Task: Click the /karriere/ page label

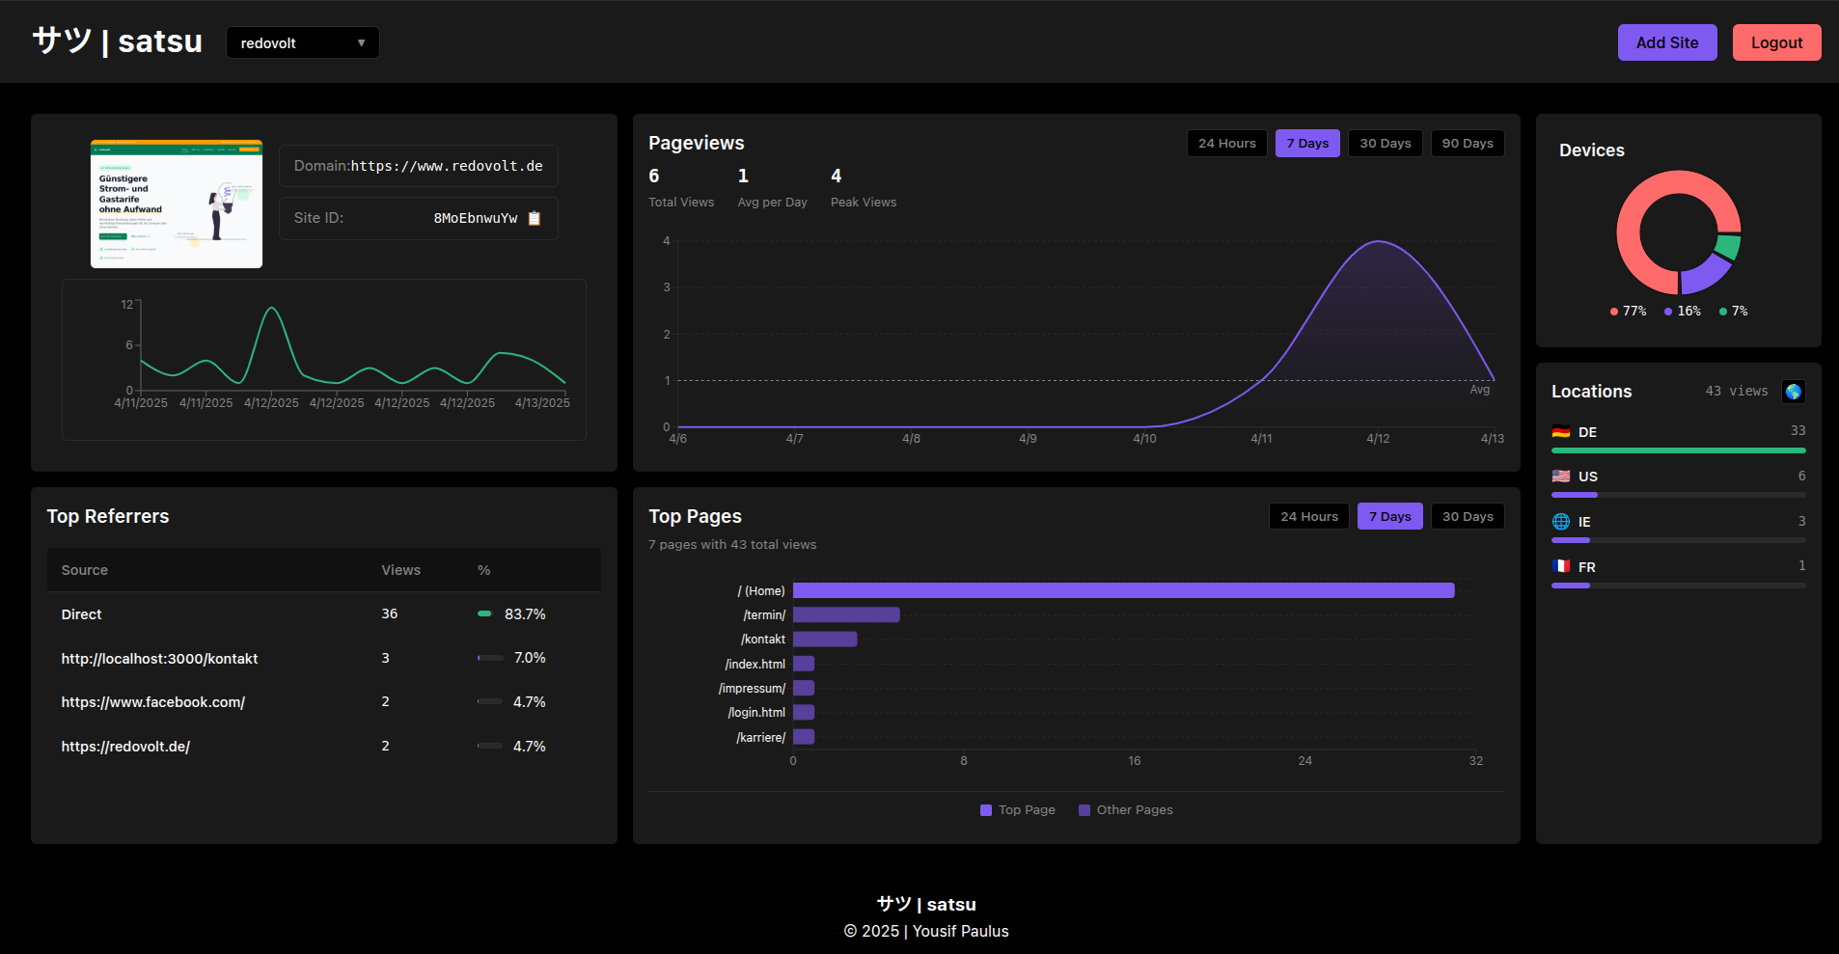Action: [761, 737]
